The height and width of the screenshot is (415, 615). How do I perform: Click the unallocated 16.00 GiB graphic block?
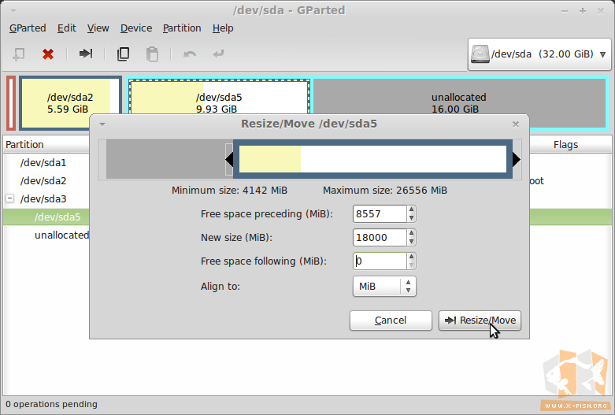[459, 103]
